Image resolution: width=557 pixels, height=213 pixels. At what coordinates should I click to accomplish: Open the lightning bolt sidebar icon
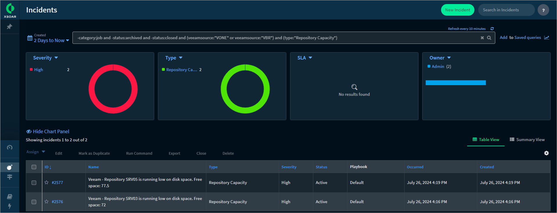coord(10,206)
